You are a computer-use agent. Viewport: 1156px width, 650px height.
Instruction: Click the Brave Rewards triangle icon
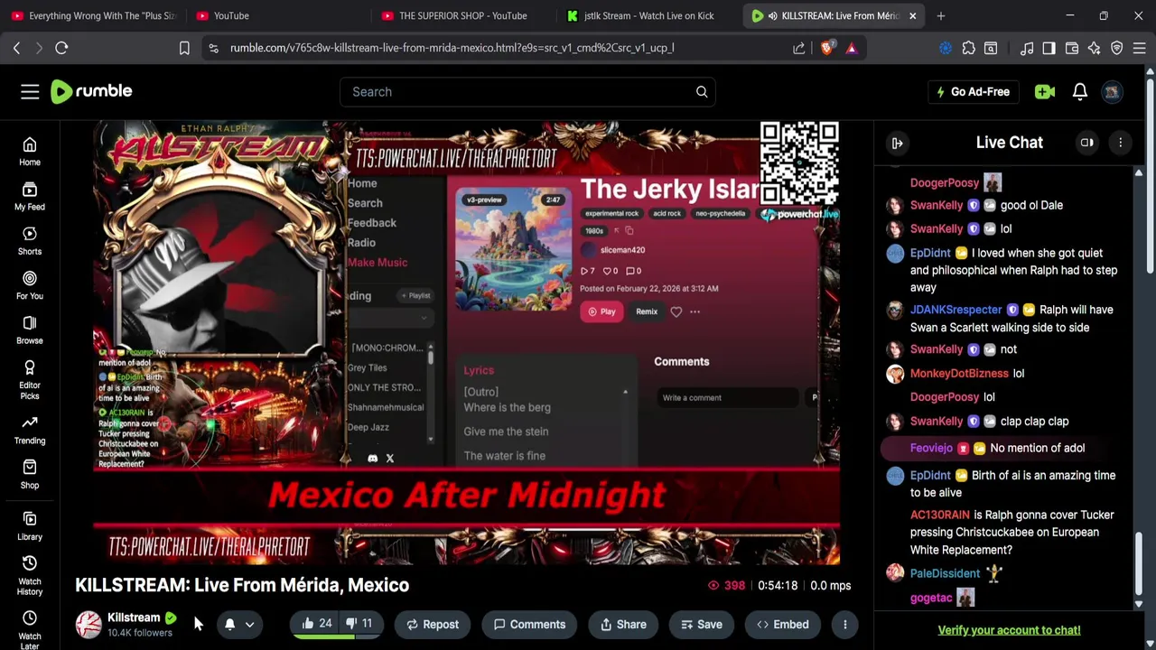click(852, 48)
